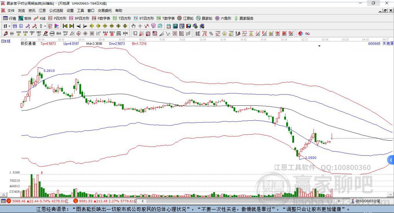Click the Md=3.3698 indicator value
Viewport: 394px width, 213px height.
tap(94, 43)
